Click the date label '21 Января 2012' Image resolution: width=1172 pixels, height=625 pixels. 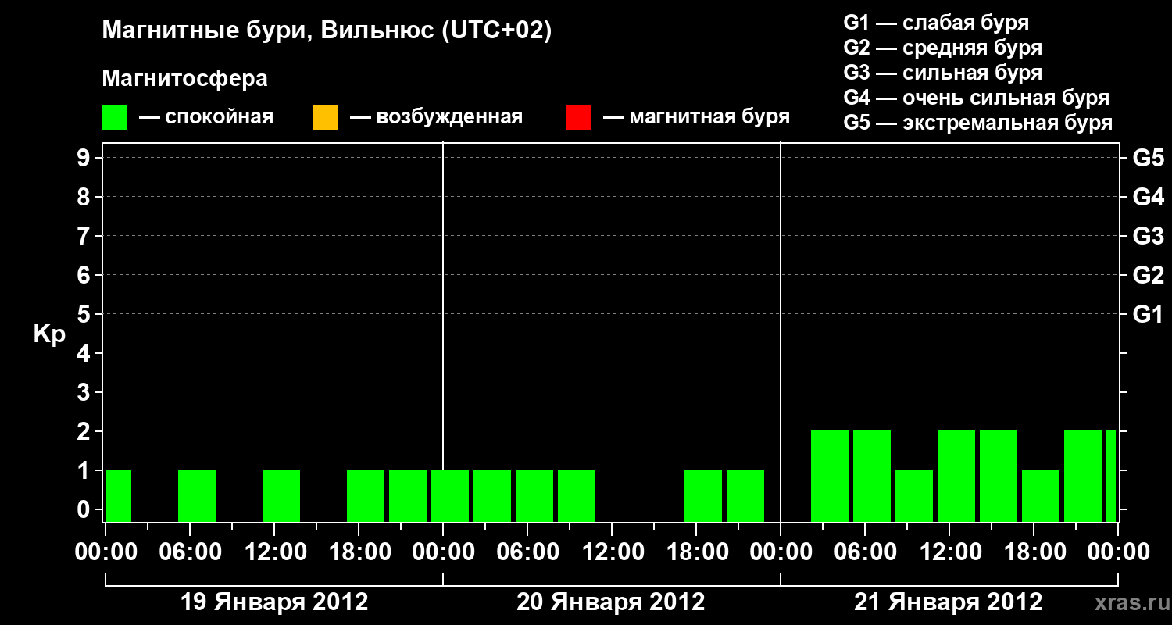949,602
